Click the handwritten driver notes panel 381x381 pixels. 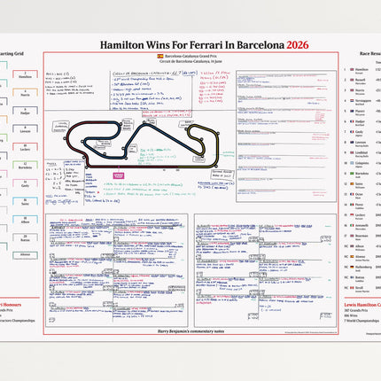point(286,136)
